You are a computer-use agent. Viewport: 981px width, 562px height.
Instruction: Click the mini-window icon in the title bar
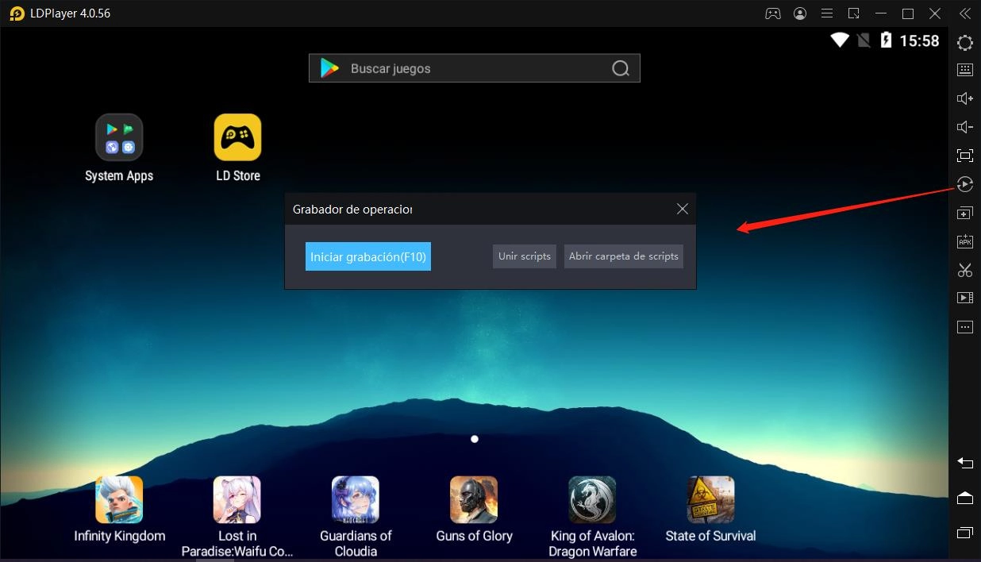[x=854, y=13]
